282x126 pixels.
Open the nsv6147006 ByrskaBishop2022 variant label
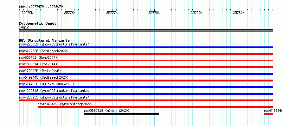(65, 104)
